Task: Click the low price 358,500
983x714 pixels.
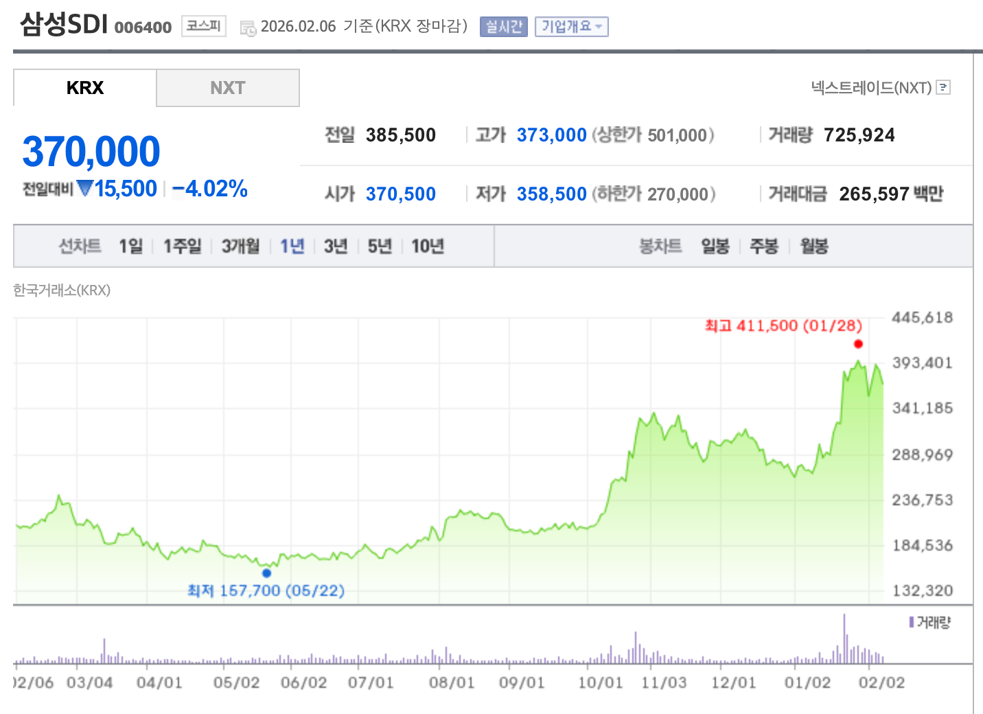Action: tap(552, 194)
